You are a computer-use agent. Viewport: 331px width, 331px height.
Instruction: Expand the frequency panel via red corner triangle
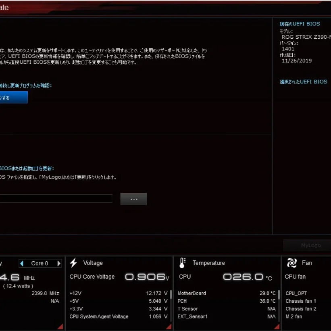(60, 327)
